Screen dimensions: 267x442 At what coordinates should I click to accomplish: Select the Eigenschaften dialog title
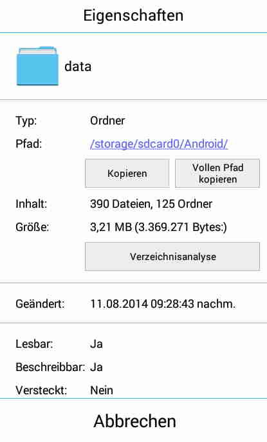(x=134, y=15)
